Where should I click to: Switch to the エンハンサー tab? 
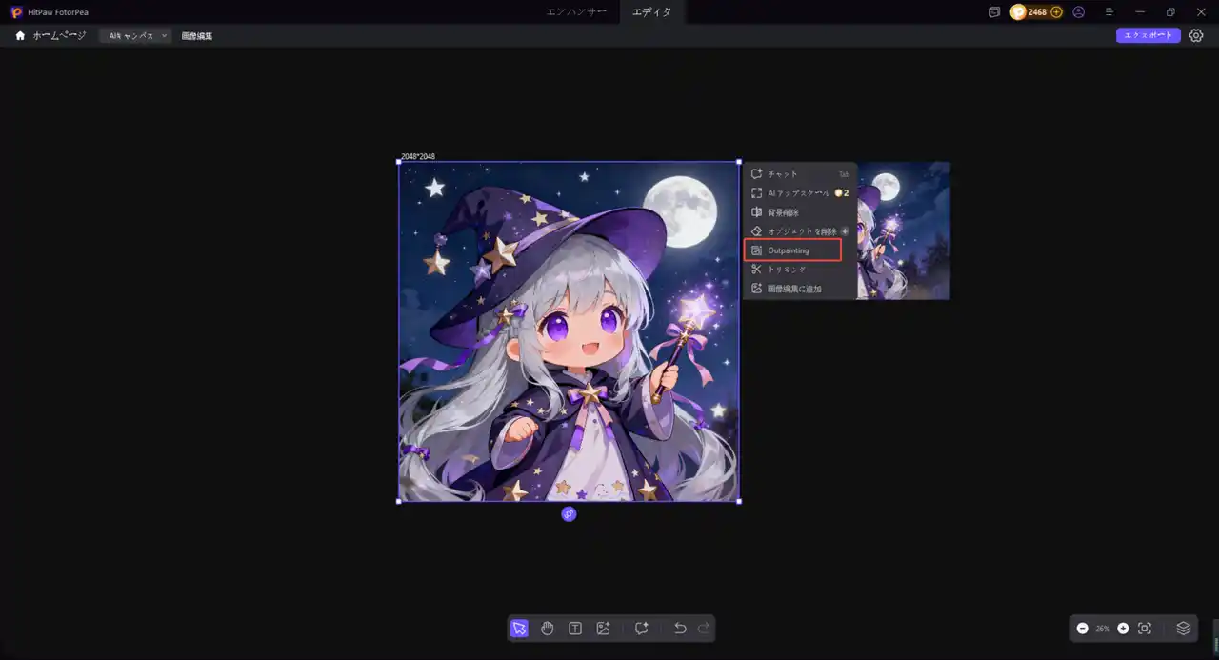576,12
